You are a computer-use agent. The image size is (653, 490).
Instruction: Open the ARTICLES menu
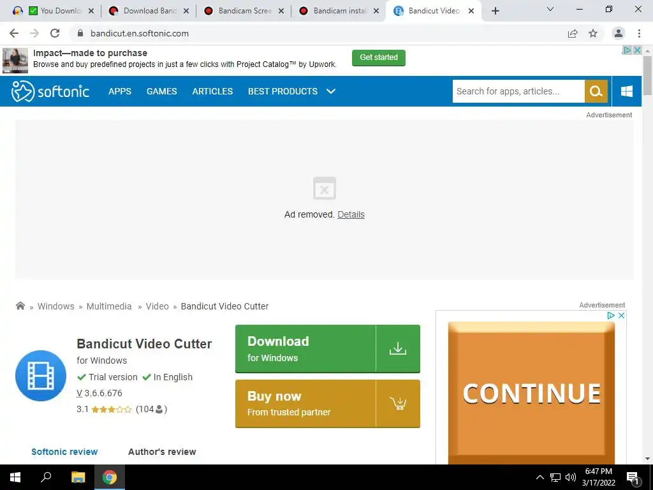coord(212,91)
